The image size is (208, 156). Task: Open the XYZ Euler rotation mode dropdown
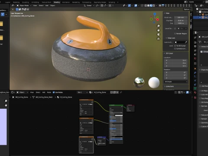tap(176, 82)
